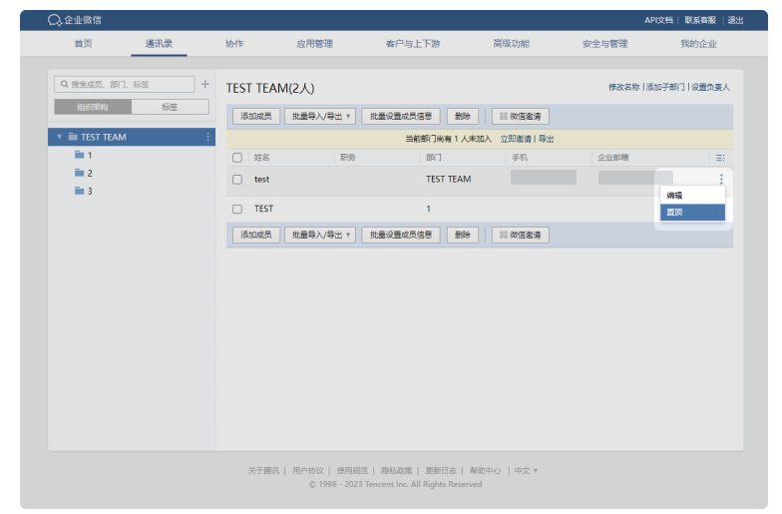
Task: Open the column settings icon in table header
Action: pos(720,158)
